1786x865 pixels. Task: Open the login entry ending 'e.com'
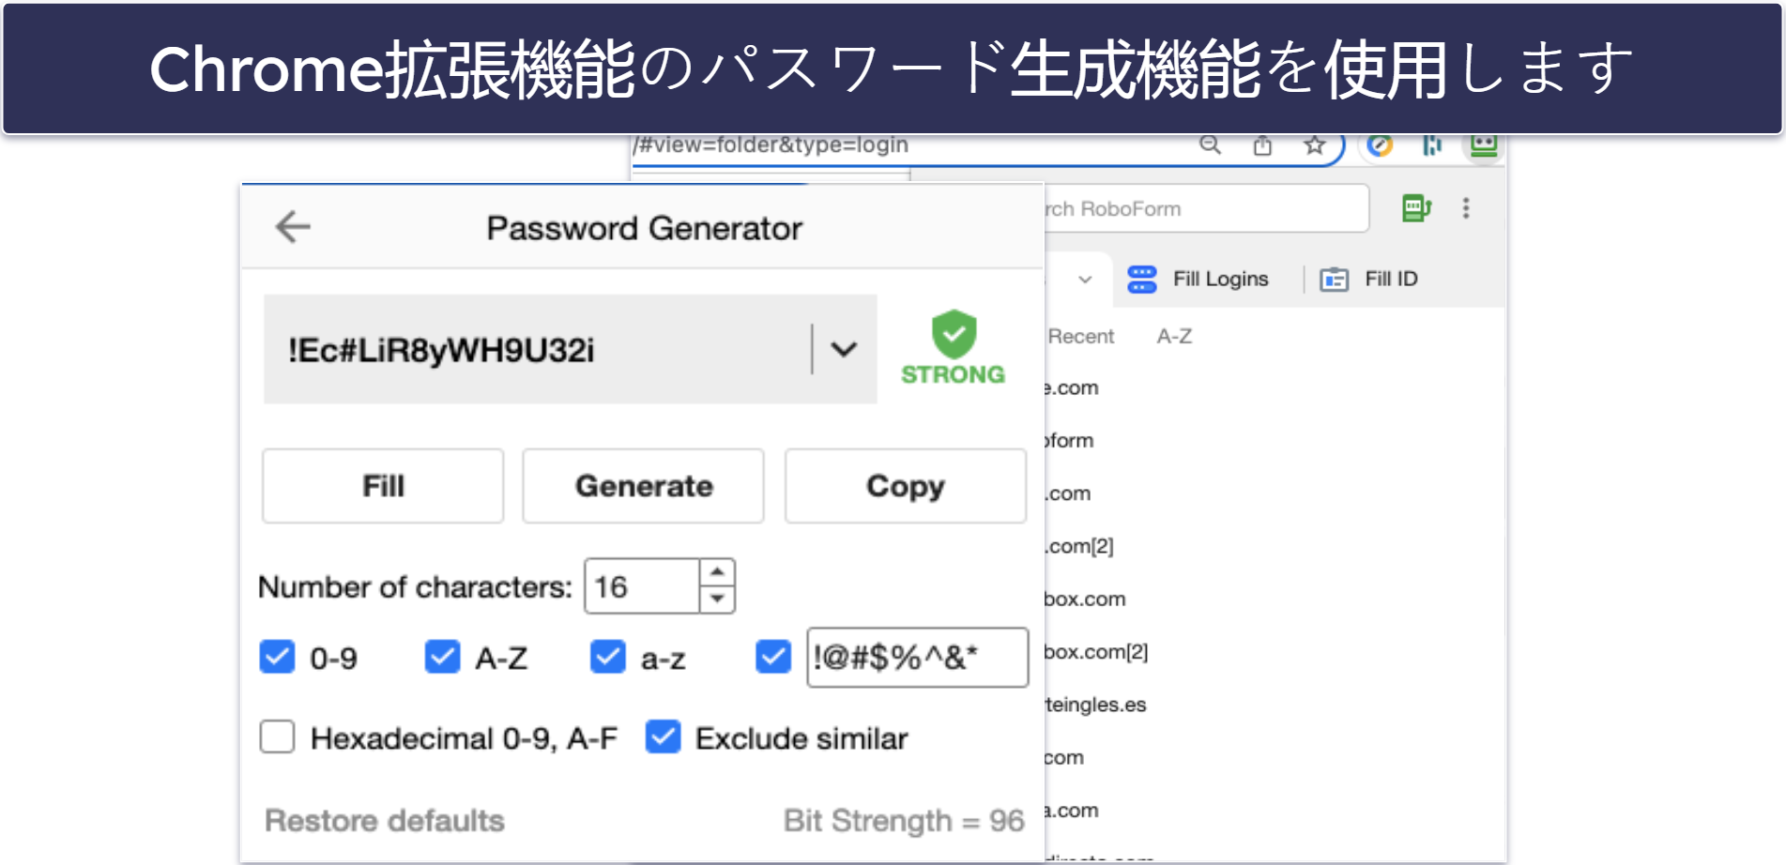[1071, 388]
